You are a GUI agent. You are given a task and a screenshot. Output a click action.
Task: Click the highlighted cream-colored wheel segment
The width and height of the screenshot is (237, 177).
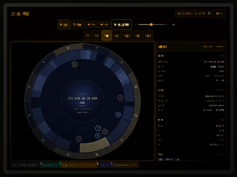tap(94, 146)
